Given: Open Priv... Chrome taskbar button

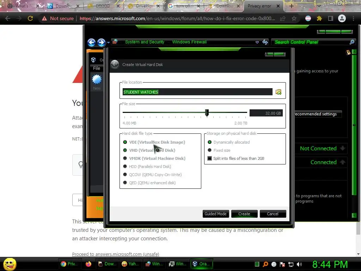Looking at the screenshot, I should pos(69,264).
